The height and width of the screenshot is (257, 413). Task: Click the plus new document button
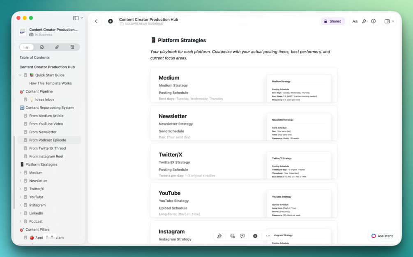coord(111,21)
